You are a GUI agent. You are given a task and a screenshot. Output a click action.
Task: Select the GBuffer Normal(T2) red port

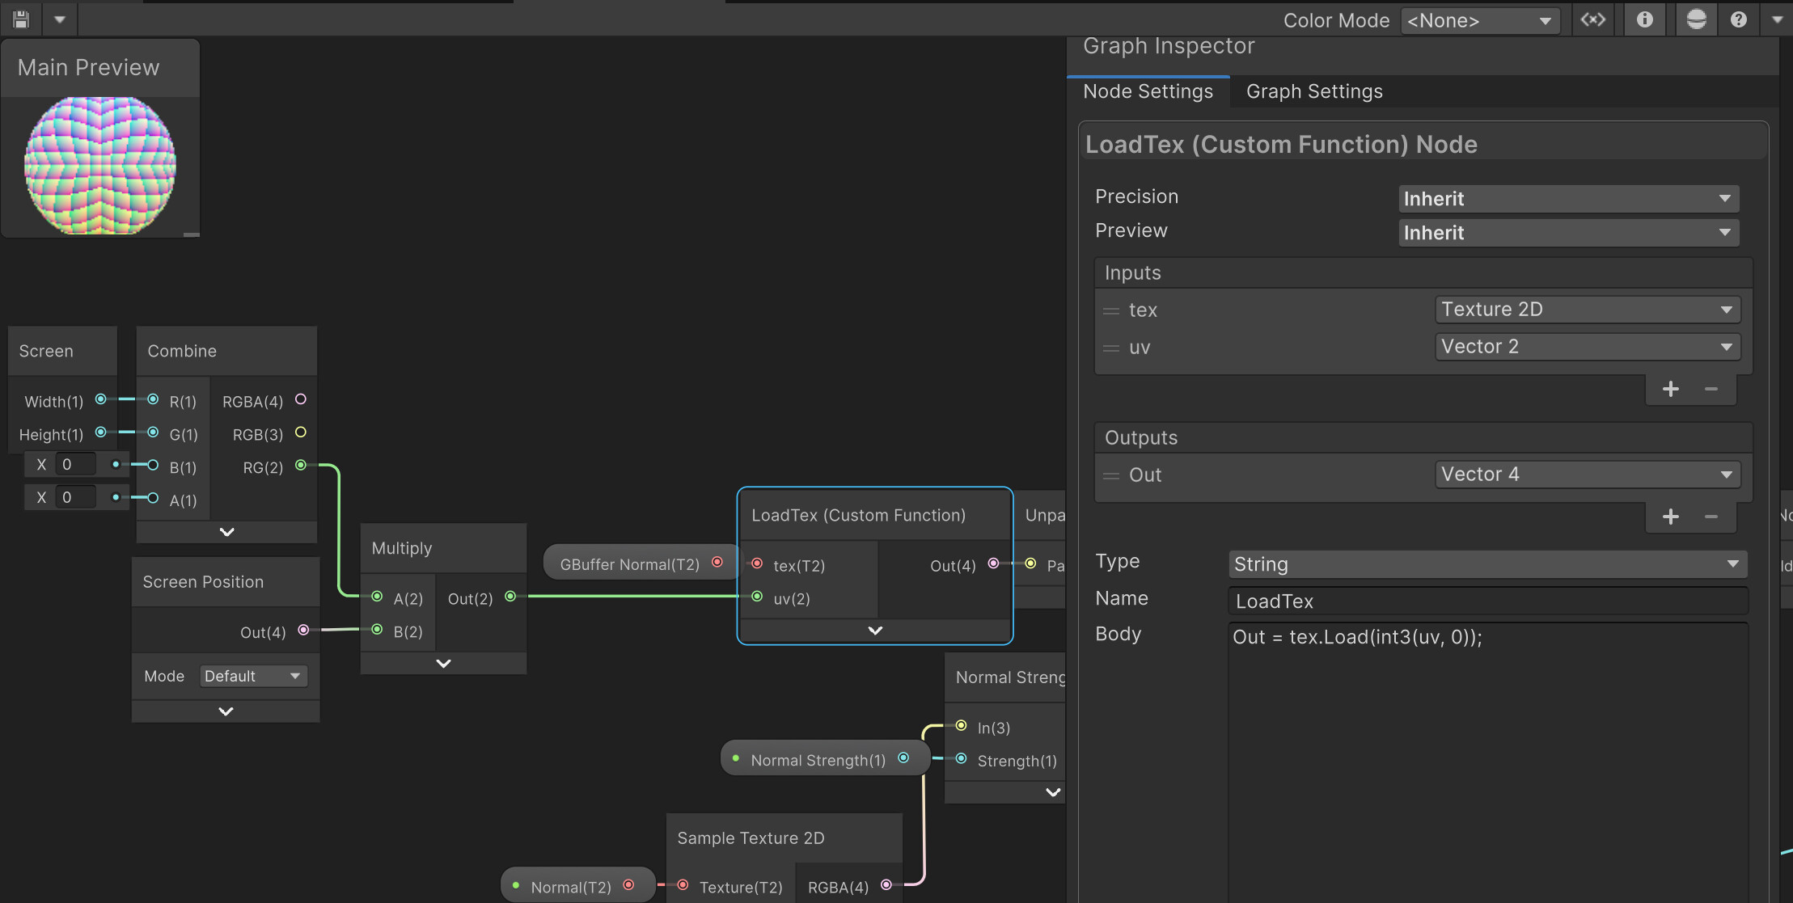718,562
